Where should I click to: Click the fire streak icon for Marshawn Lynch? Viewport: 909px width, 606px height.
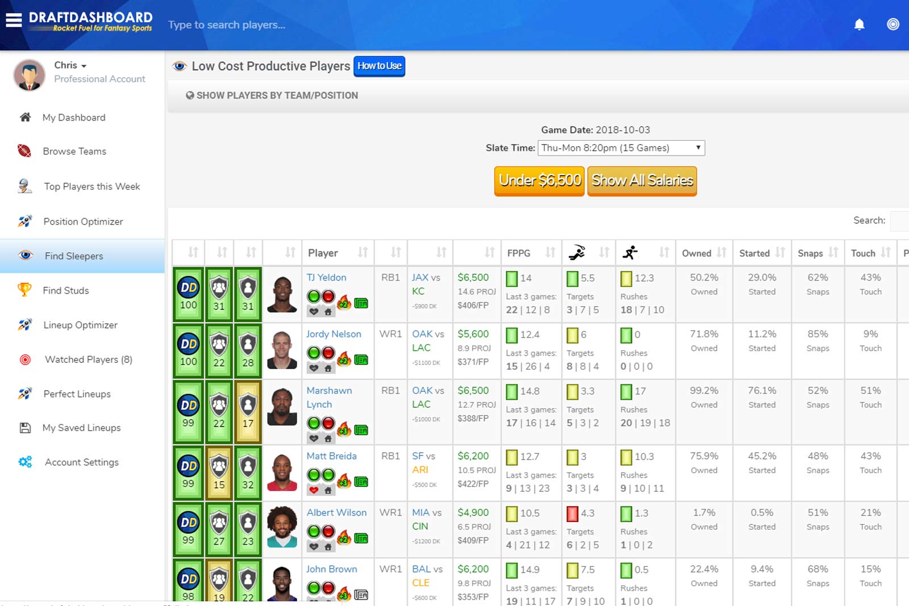pos(344,429)
